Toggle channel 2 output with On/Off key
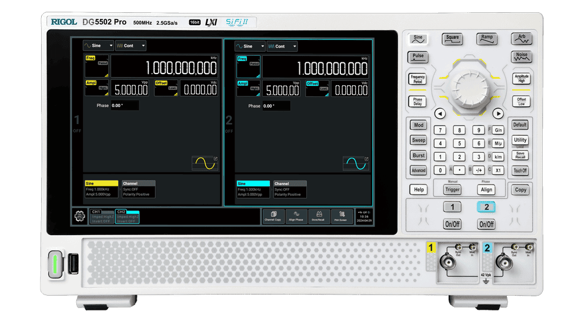Viewport: 588px width, 328px height. [486, 224]
